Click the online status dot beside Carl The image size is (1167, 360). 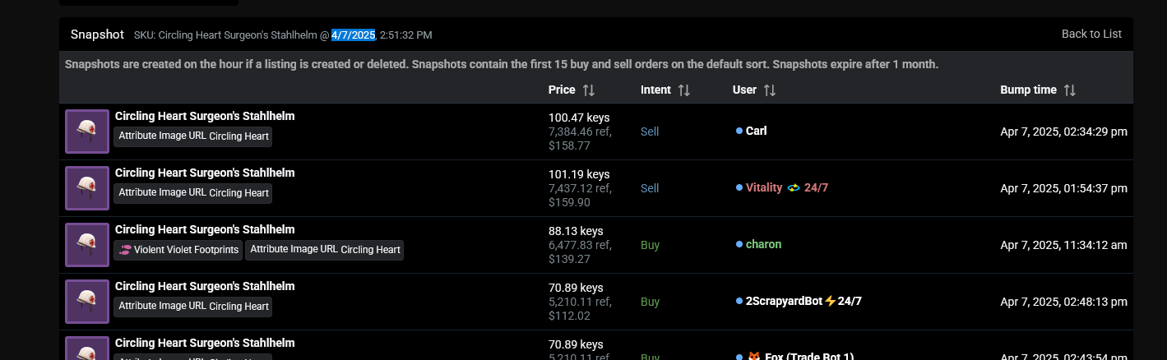tap(739, 131)
